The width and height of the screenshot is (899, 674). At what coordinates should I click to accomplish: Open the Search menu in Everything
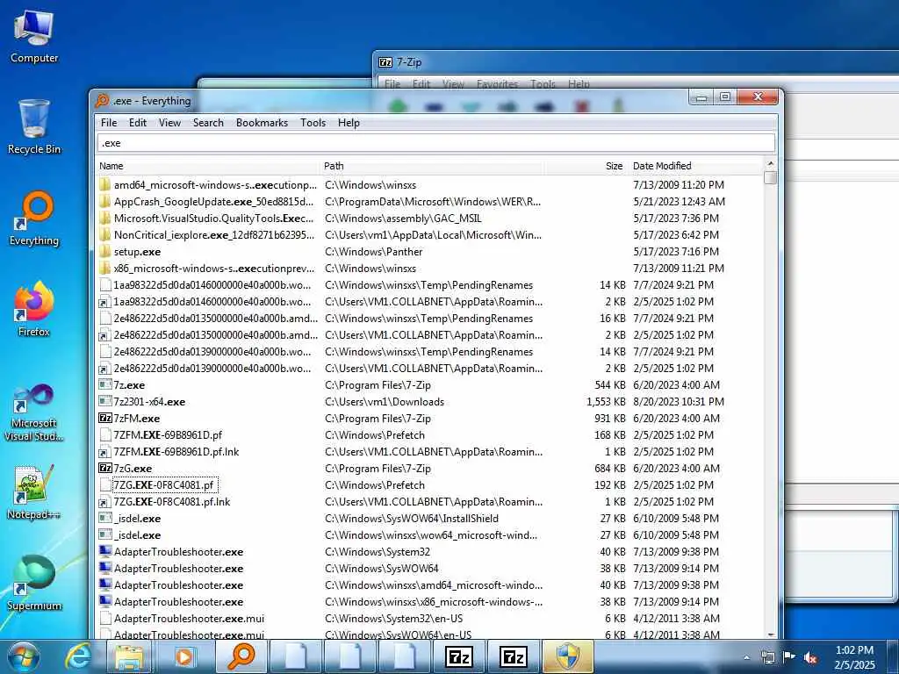[x=208, y=123]
